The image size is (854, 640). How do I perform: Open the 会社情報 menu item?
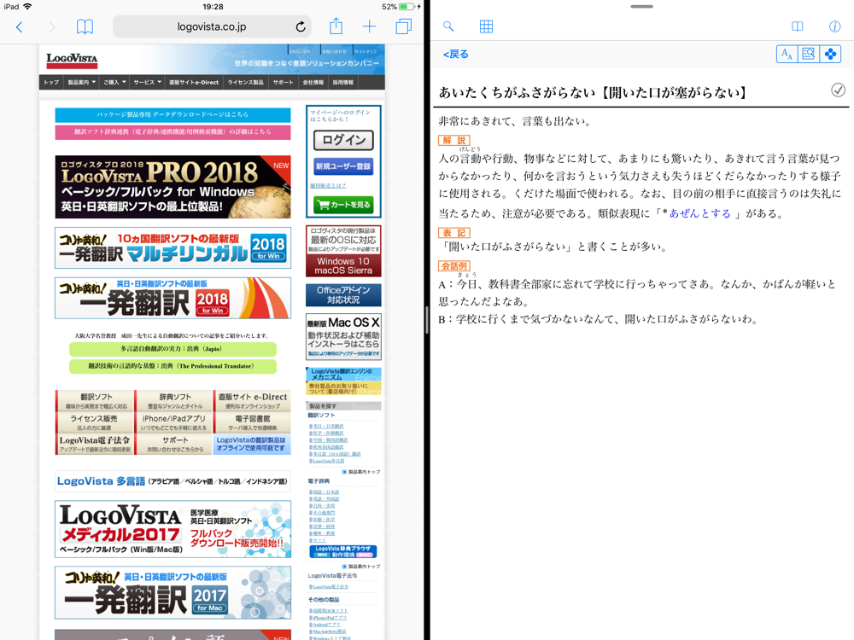(x=313, y=82)
